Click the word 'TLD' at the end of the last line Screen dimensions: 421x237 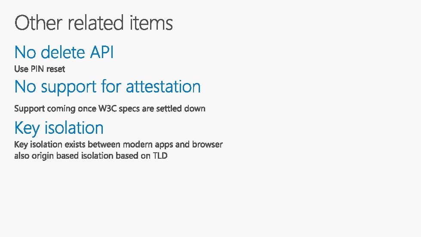tap(160, 156)
